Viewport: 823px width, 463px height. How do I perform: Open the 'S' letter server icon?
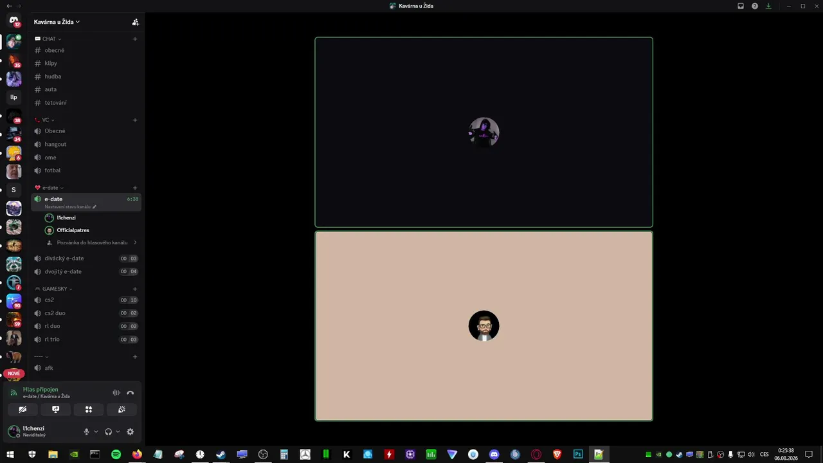[14, 190]
